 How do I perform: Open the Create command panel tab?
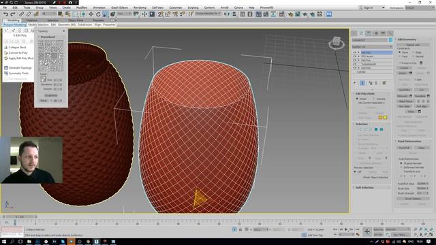(x=354, y=33)
